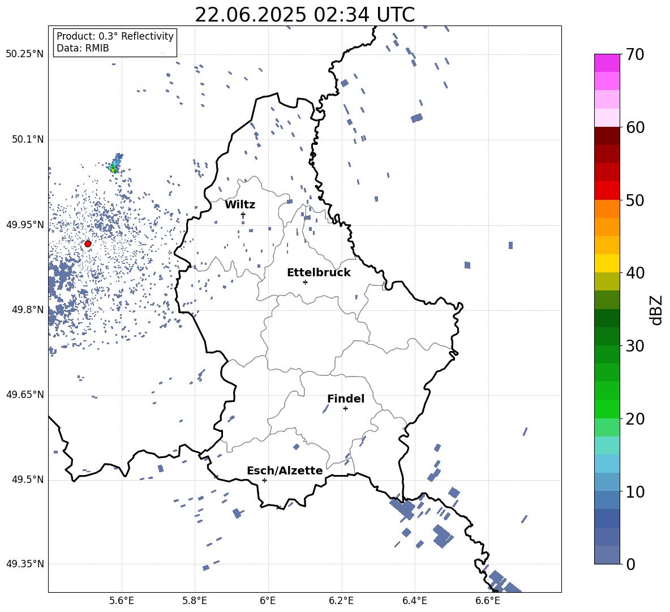This screenshot has width=670, height=612.
Task: Click the 6.6°E longitude label
Action: (x=488, y=601)
